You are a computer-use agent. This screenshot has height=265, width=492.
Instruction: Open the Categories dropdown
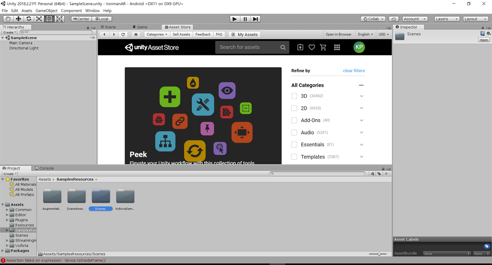157,35
